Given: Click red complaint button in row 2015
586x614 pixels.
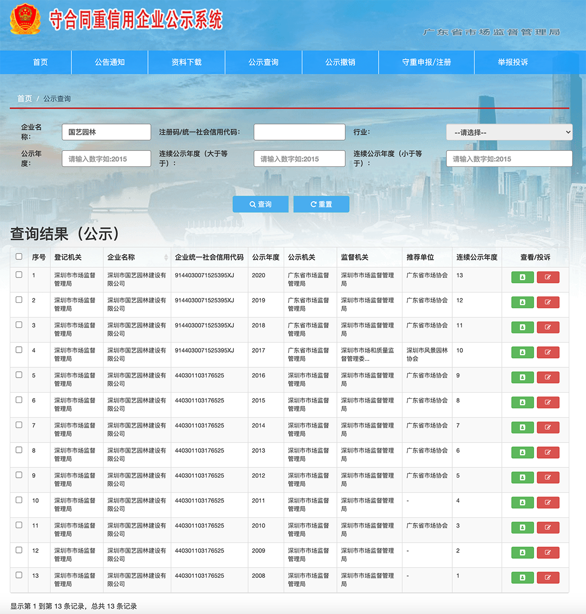Looking at the screenshot, I should coord(548,402).
